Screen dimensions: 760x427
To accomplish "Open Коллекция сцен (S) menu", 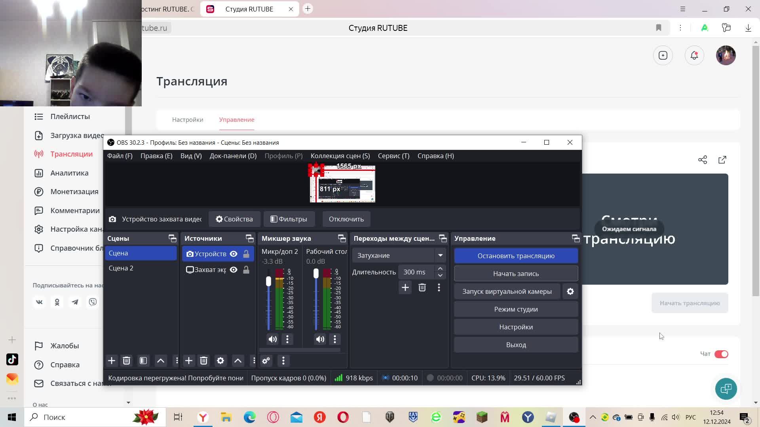I will pyautogui.click(x=340, y=156).
